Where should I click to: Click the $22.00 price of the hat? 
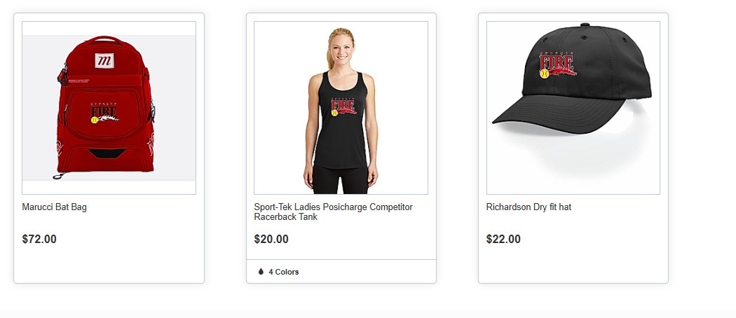(x=503, y=240)
